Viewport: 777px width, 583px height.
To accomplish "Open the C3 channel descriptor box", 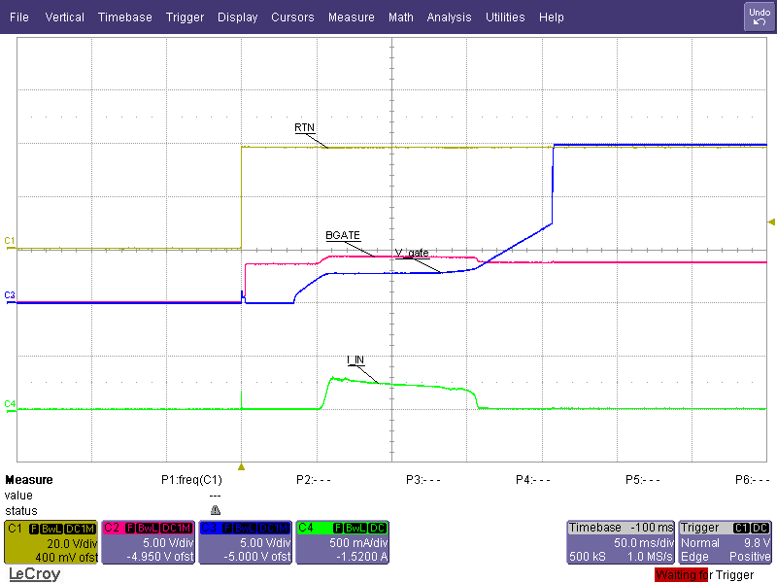I will tap(246, 542).
